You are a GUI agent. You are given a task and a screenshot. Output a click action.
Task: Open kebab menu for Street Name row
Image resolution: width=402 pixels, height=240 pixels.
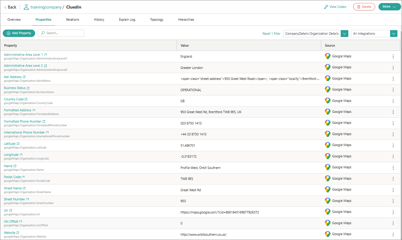[393, 190]
